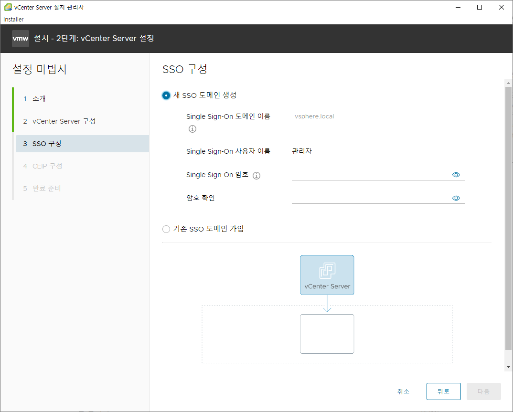513x412 pixels.
Task: Click the vertical scrollbar thumb
Action: [x=508, y=219]
